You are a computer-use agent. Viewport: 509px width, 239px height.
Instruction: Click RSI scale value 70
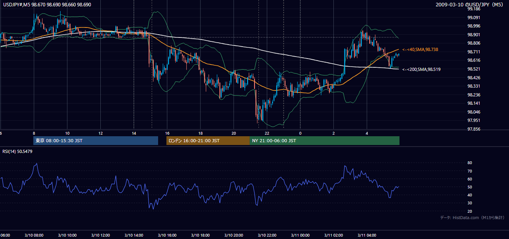point(470,171)
